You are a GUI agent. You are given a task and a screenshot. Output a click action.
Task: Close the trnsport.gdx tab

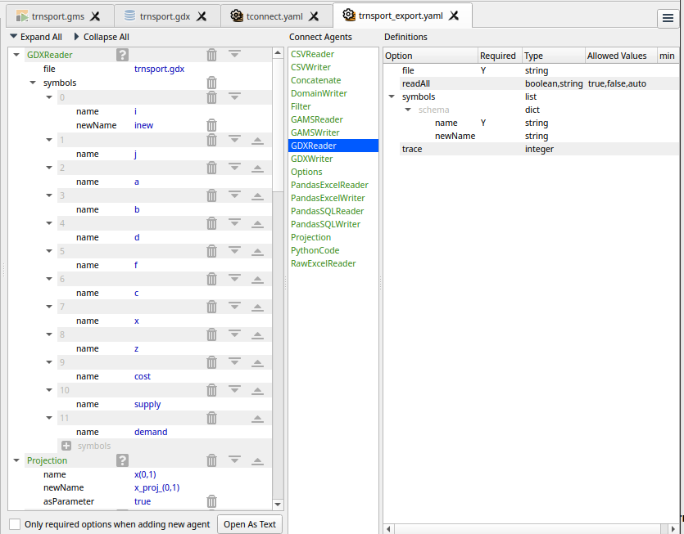[202, 16]
